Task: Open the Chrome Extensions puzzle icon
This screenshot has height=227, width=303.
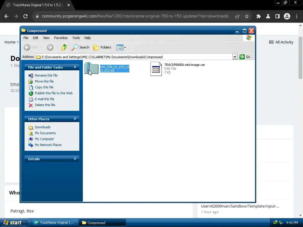Action: click(x=259, y=17)
